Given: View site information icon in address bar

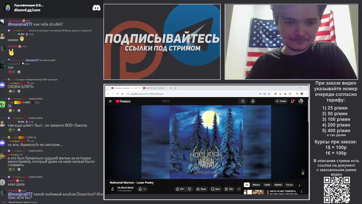Looking at the screenshot, I should point(128,94).
